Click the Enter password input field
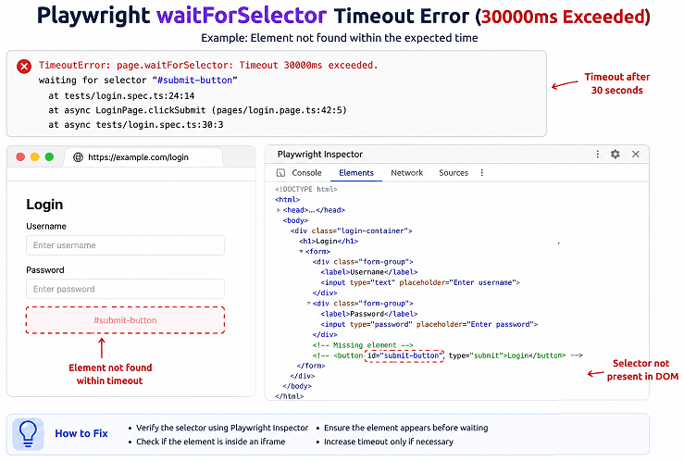This screenshot has width=684, height=461. [125, 289]
